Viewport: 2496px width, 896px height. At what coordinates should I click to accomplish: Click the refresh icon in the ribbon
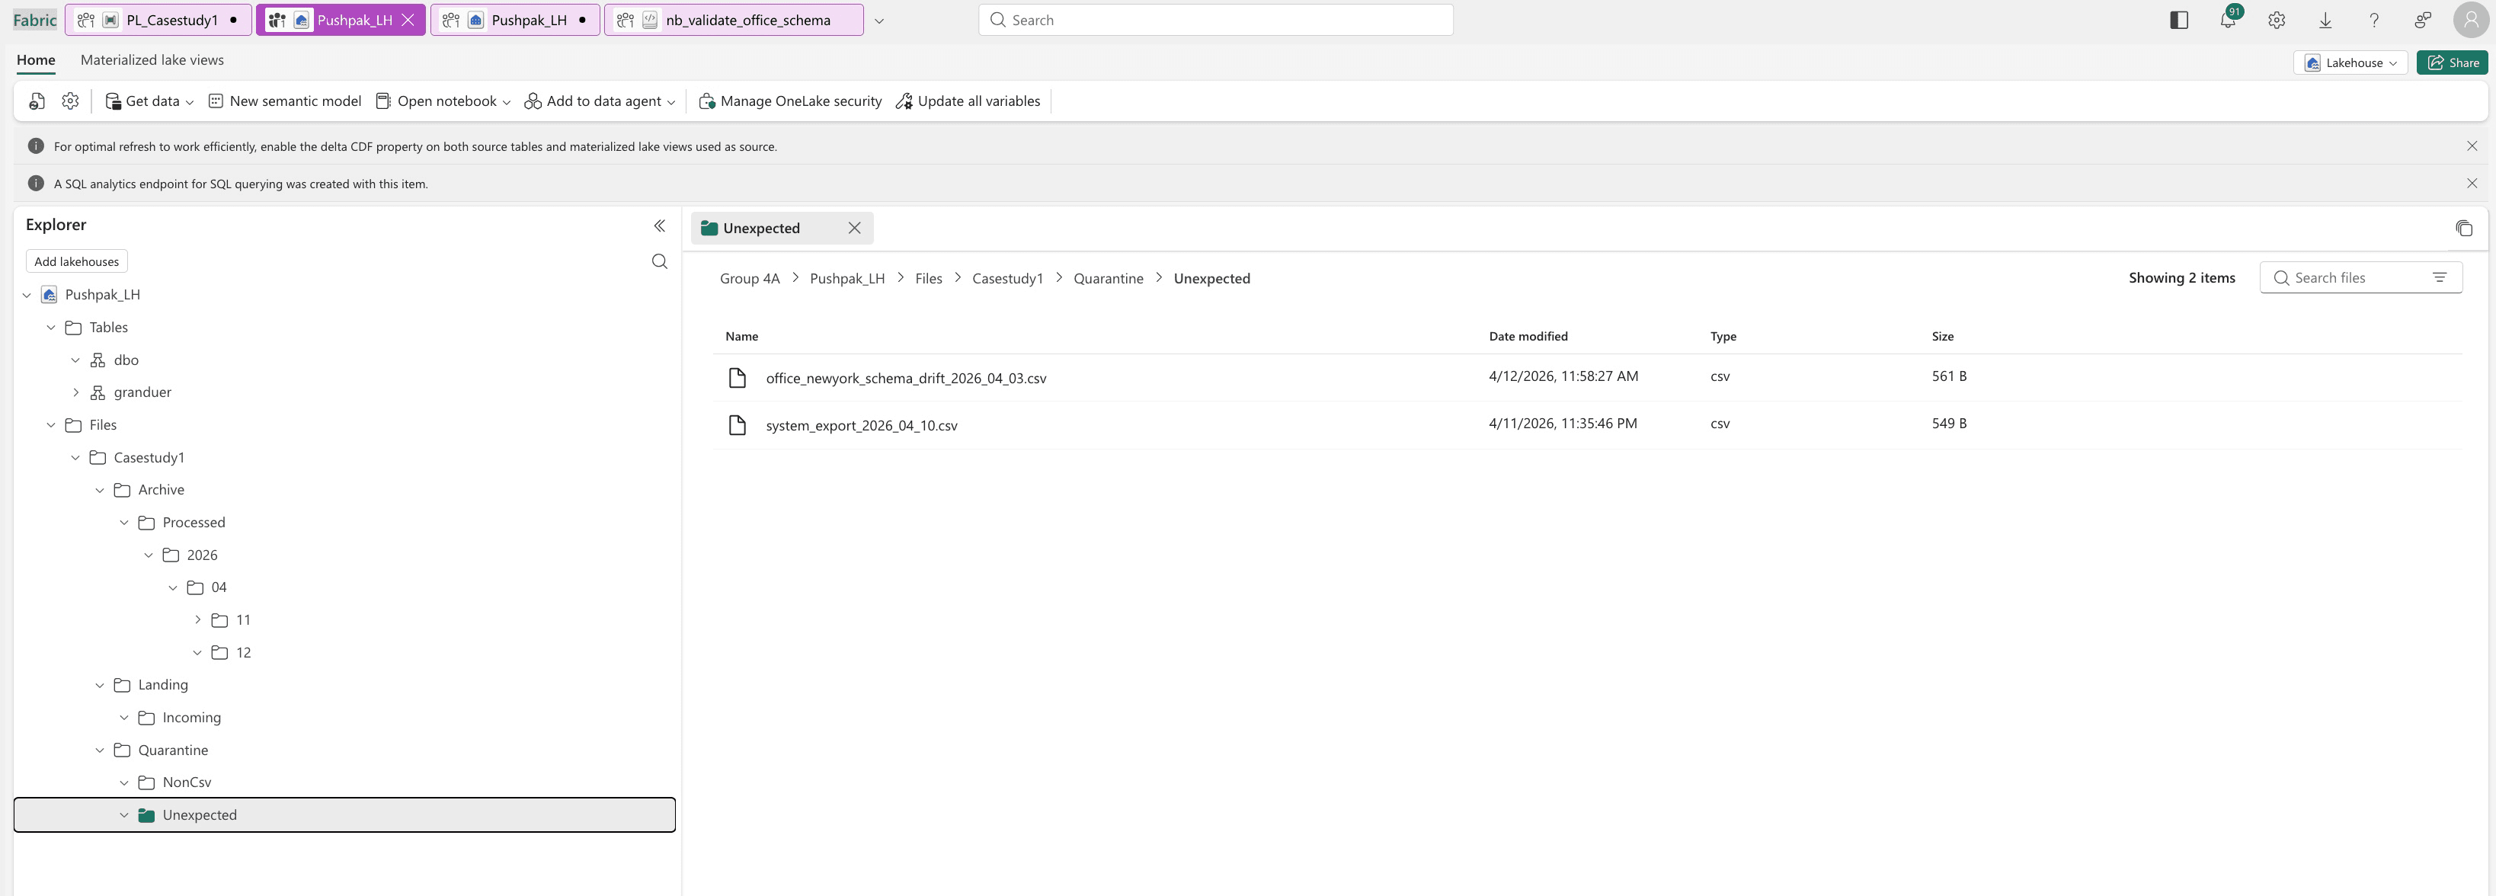point(37,101)
